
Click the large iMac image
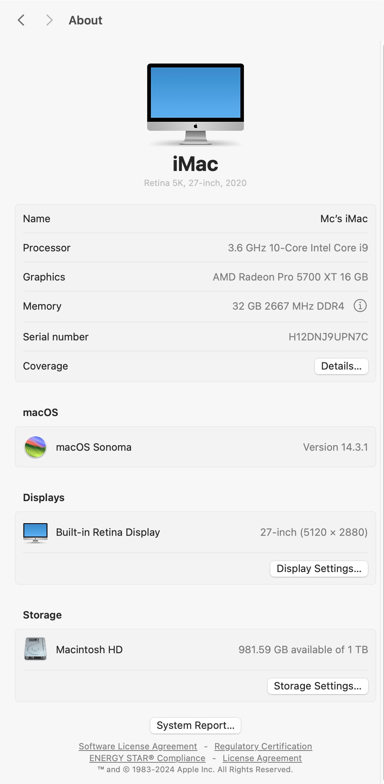(x=196, y=104)
